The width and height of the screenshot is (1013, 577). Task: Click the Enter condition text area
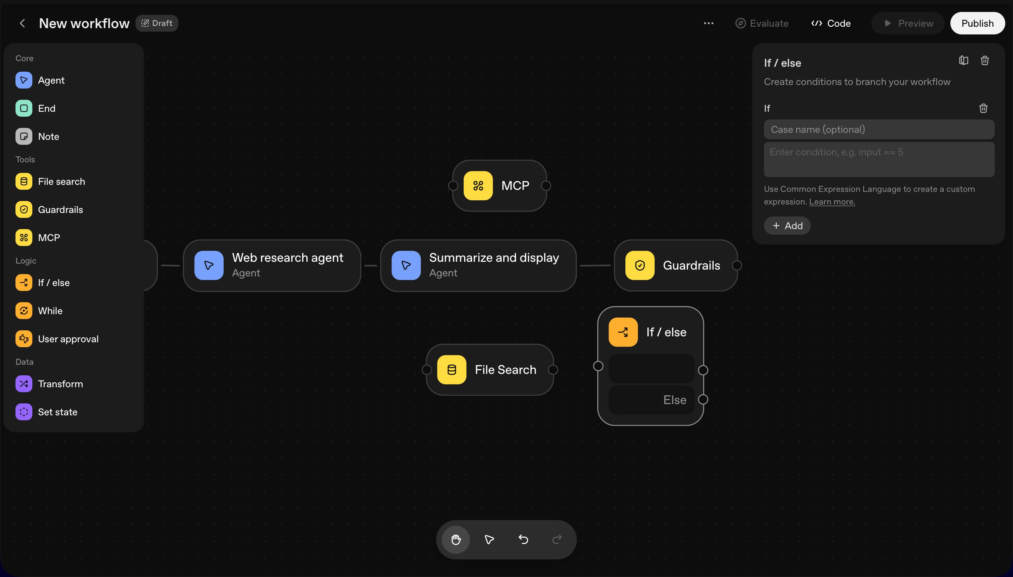click(x=879, y=159)
